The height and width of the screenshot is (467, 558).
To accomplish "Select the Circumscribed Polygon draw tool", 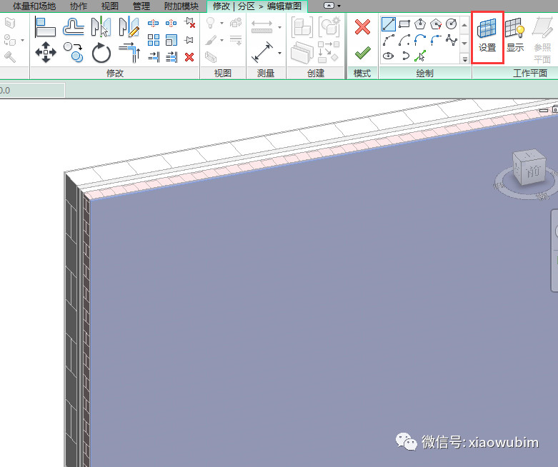I will [436, 24].
